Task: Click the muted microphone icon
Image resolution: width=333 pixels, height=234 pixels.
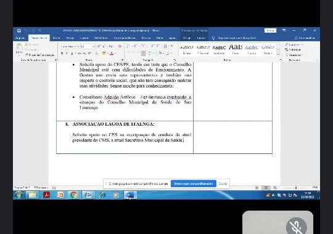Action: click(x=296, y=227)
